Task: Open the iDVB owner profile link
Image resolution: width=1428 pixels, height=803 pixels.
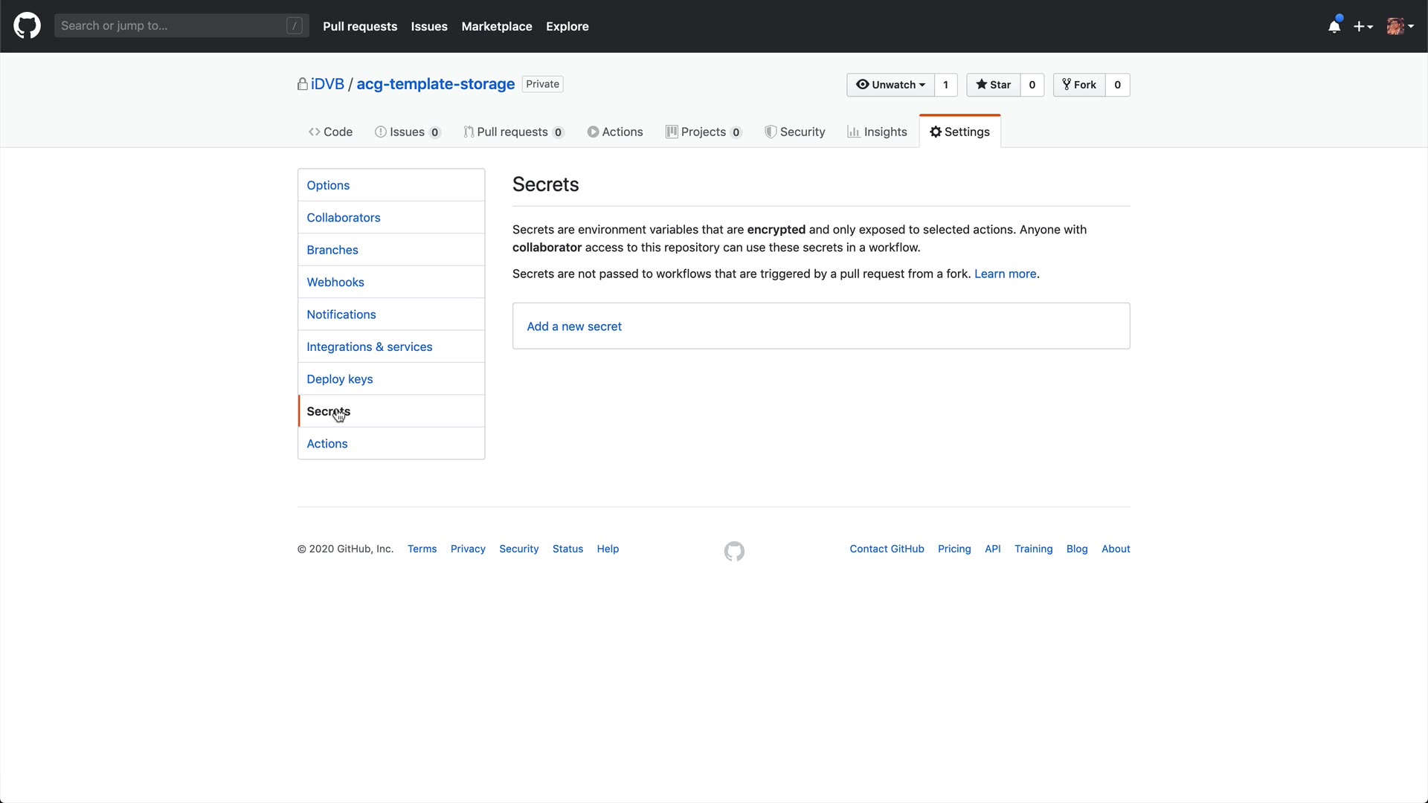Action: [327, 84]
